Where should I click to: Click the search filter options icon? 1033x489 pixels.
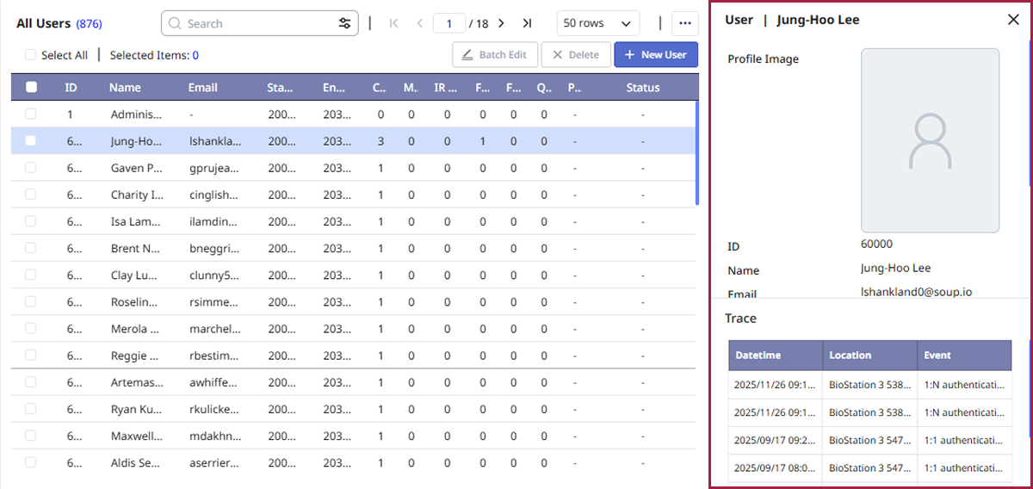tap(344, 23)
